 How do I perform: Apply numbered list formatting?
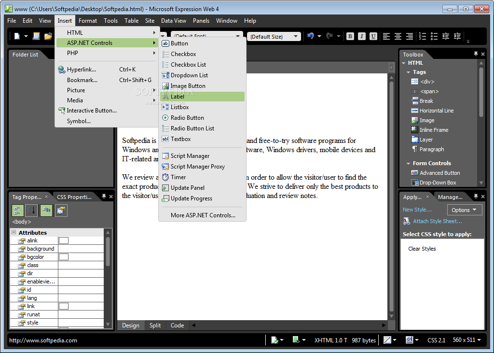(x=423, y=36)
